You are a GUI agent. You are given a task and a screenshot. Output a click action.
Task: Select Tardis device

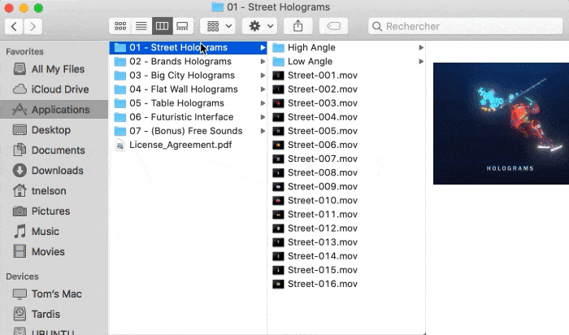[54, 315]
